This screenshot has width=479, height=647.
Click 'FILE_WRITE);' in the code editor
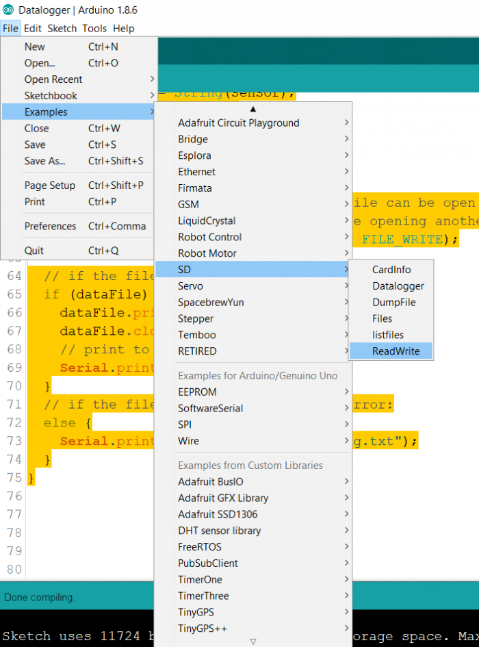(x=410, y=240)
